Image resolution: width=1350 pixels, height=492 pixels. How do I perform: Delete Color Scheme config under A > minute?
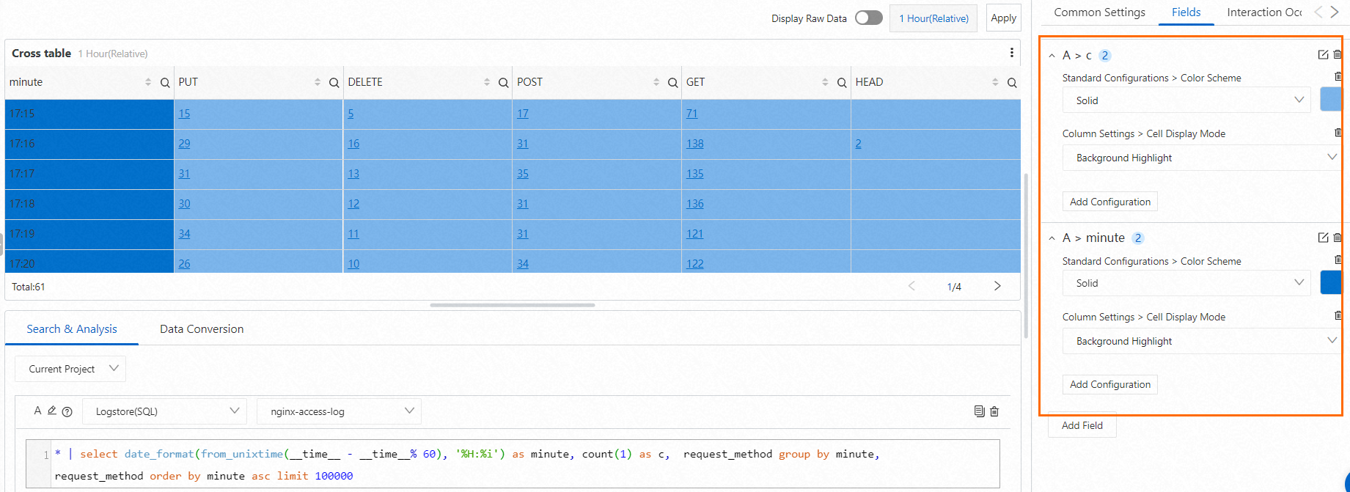1338,260
